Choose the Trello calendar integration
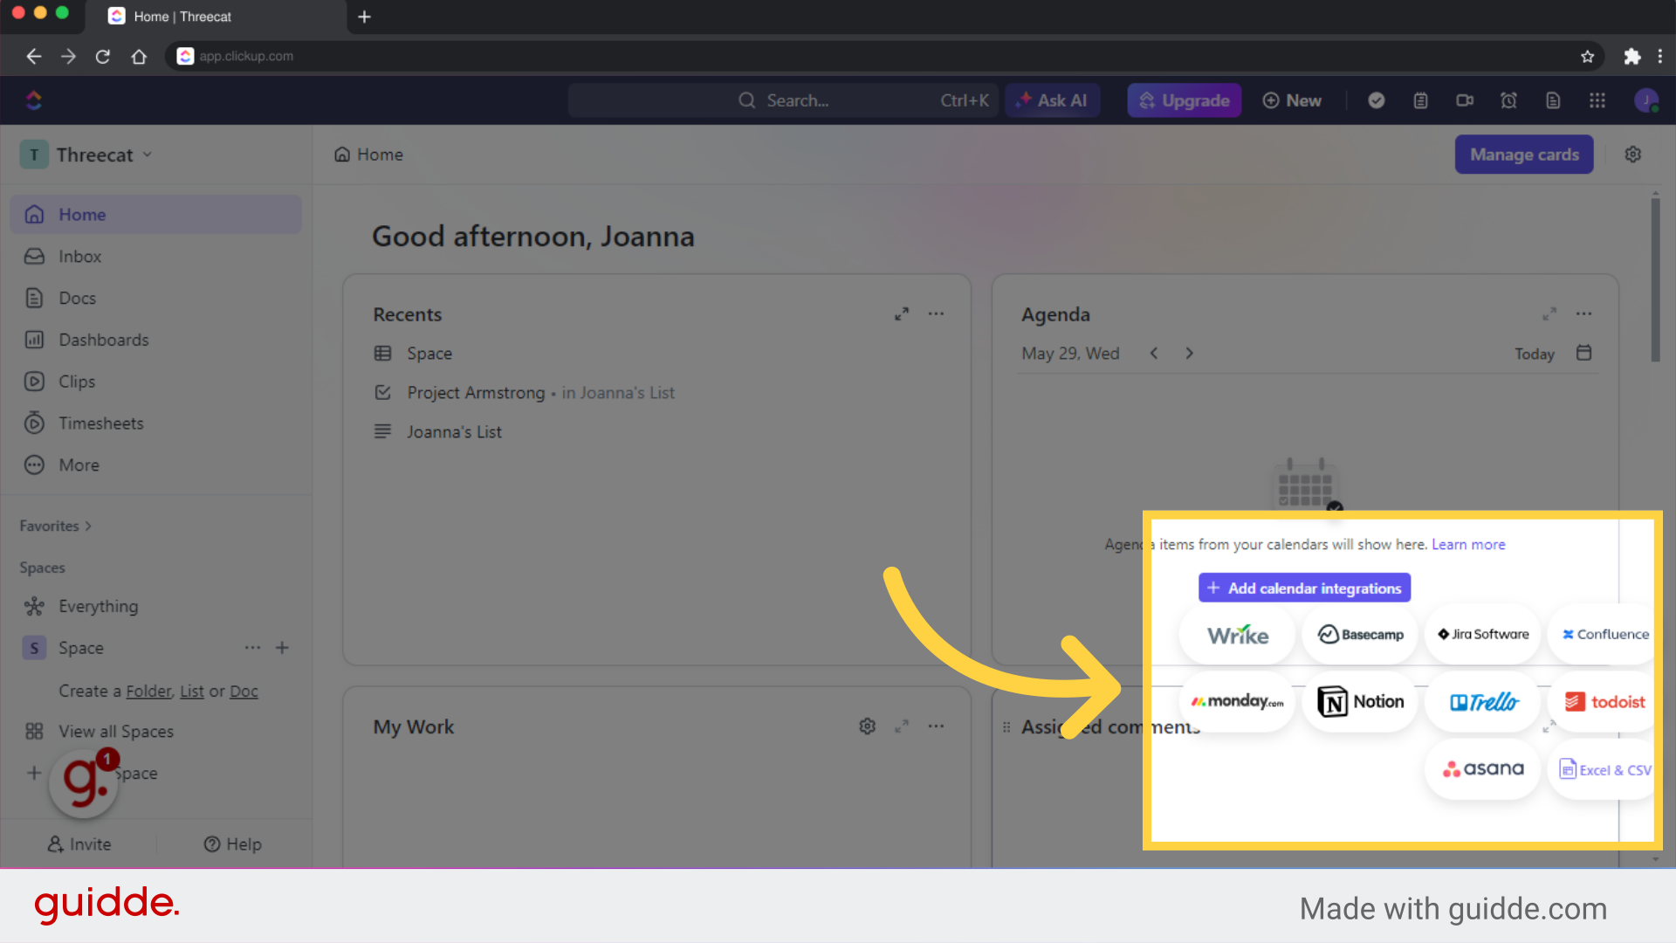Viewport: 1676px width, 943px height. tap(1482, 701)
